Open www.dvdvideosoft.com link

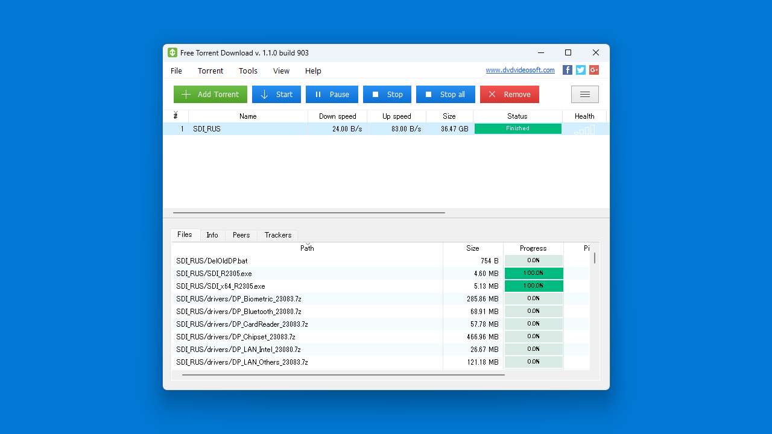(520, 70)
